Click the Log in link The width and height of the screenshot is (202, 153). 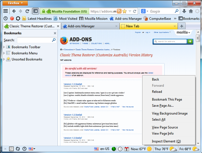(x=148, y=32)
